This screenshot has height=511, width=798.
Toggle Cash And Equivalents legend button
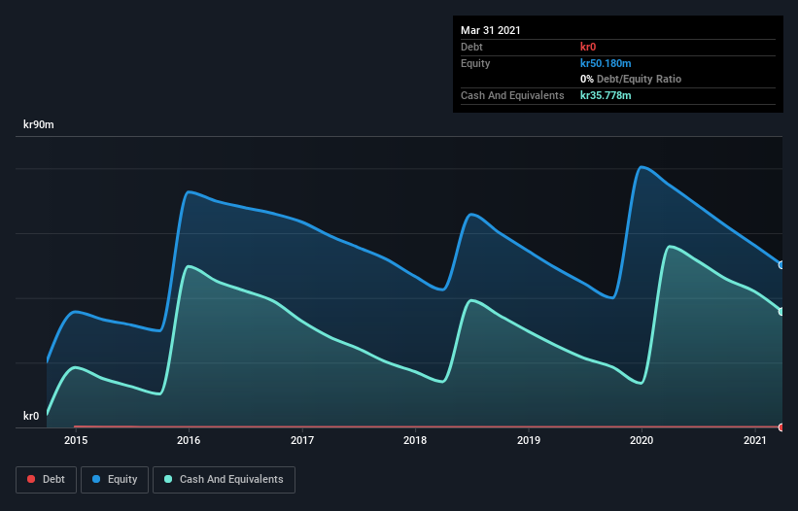click(x=224, y=480)
